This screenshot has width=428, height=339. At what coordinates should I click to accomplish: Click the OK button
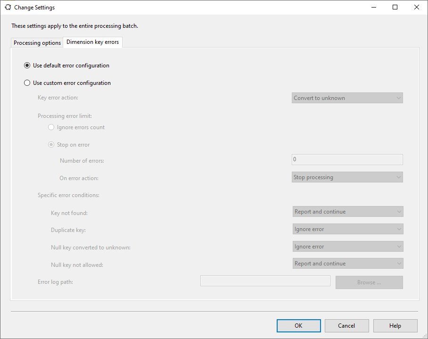click(x=298, y=326)
